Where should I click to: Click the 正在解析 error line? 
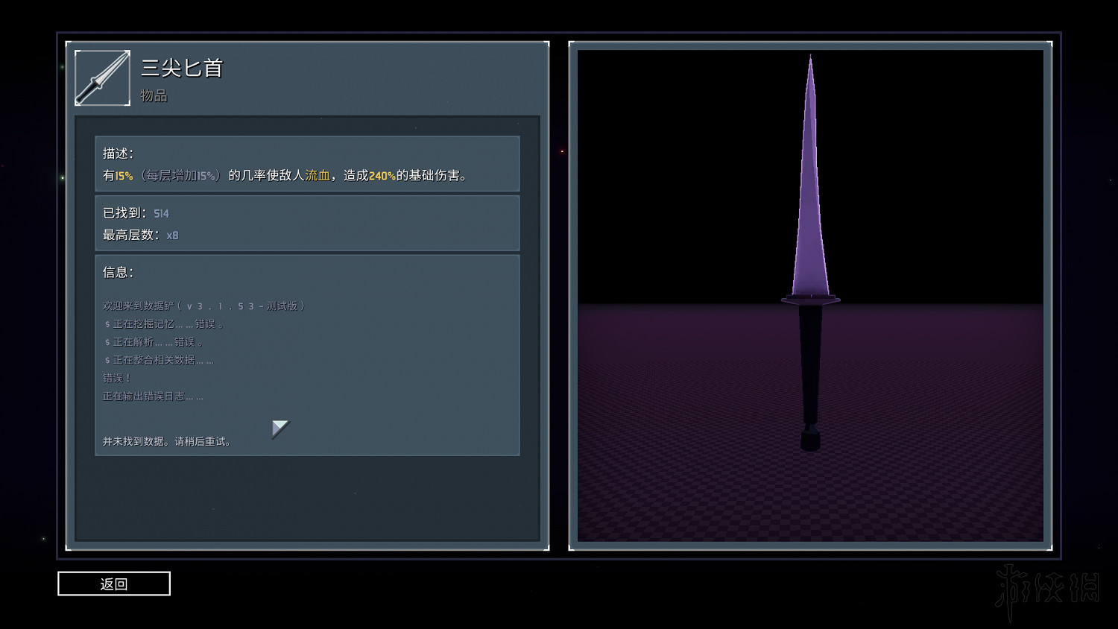pos(154,341)
